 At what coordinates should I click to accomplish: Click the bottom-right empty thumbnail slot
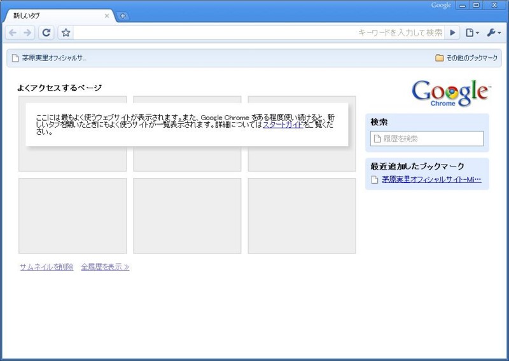(x=302, y=215)
